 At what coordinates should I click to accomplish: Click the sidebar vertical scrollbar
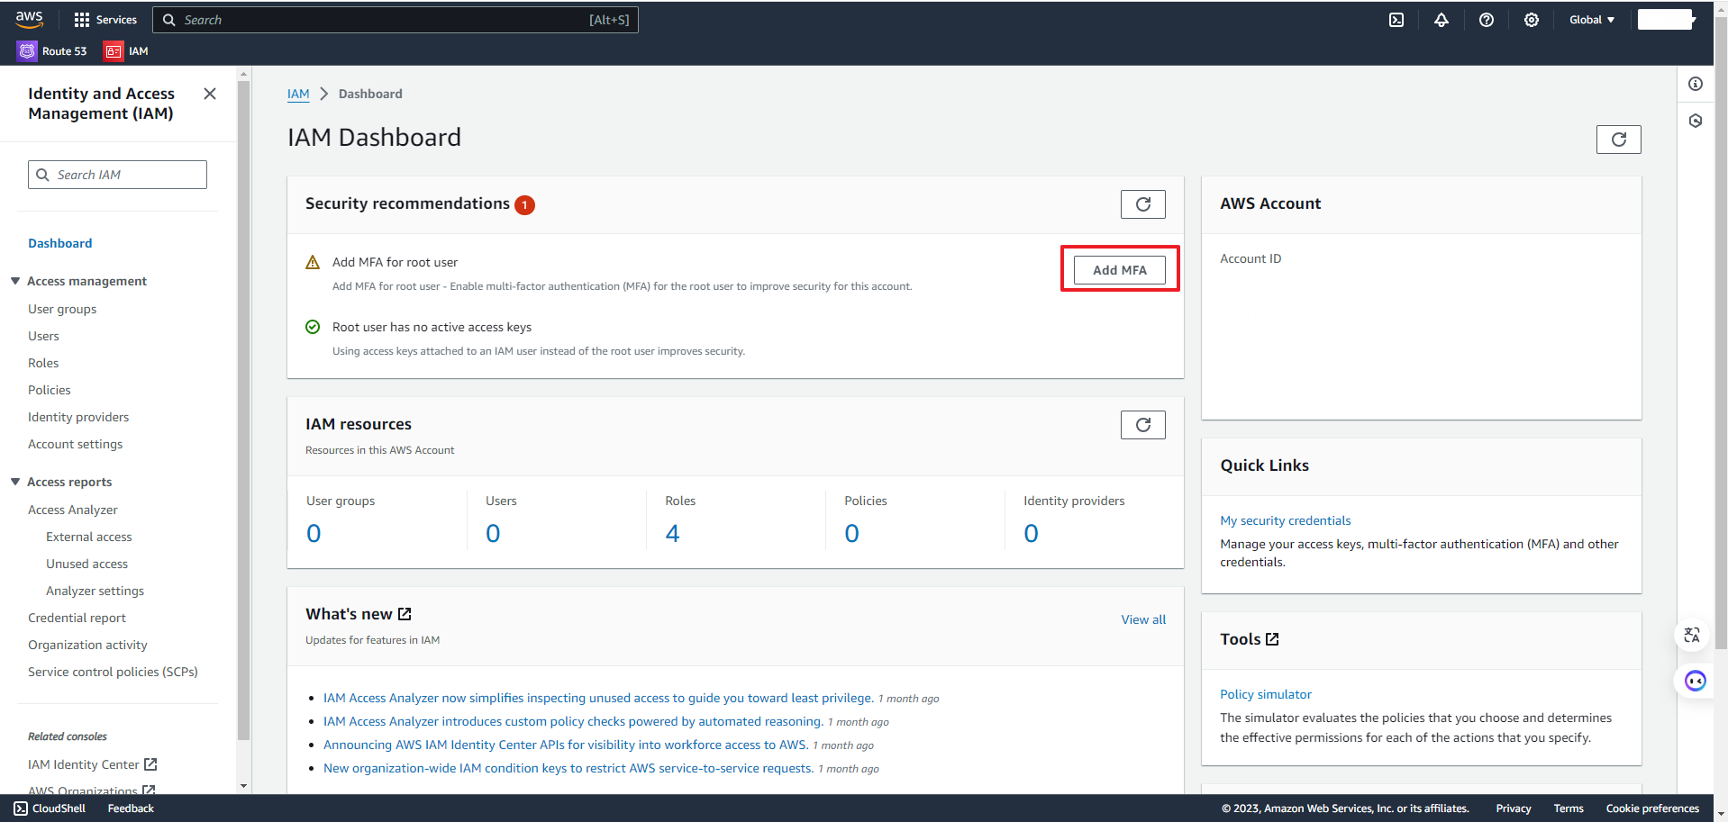click(x=243, y=410)
